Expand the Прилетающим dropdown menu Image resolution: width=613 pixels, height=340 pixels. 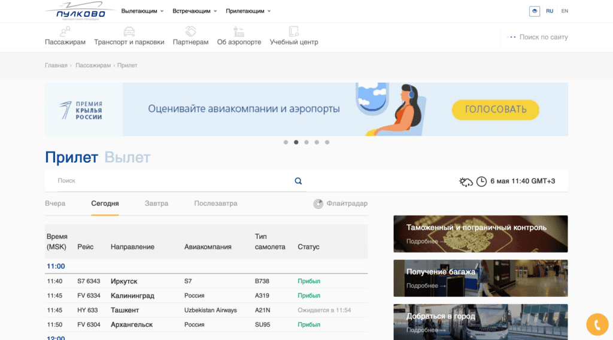click(x=248, y=11)
